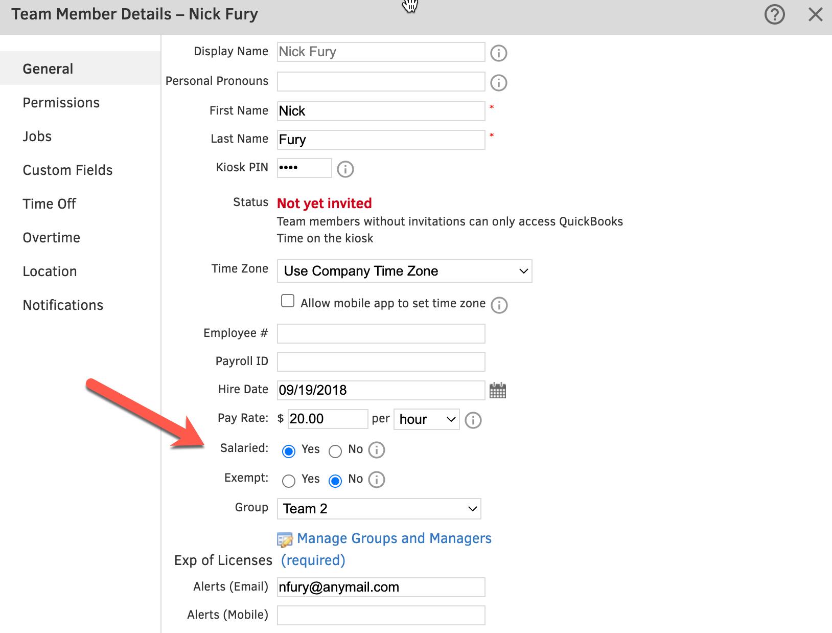This screenshot has width=832, height=633.
Task: Click the Employee # input field
Action: tap(380, 333)
